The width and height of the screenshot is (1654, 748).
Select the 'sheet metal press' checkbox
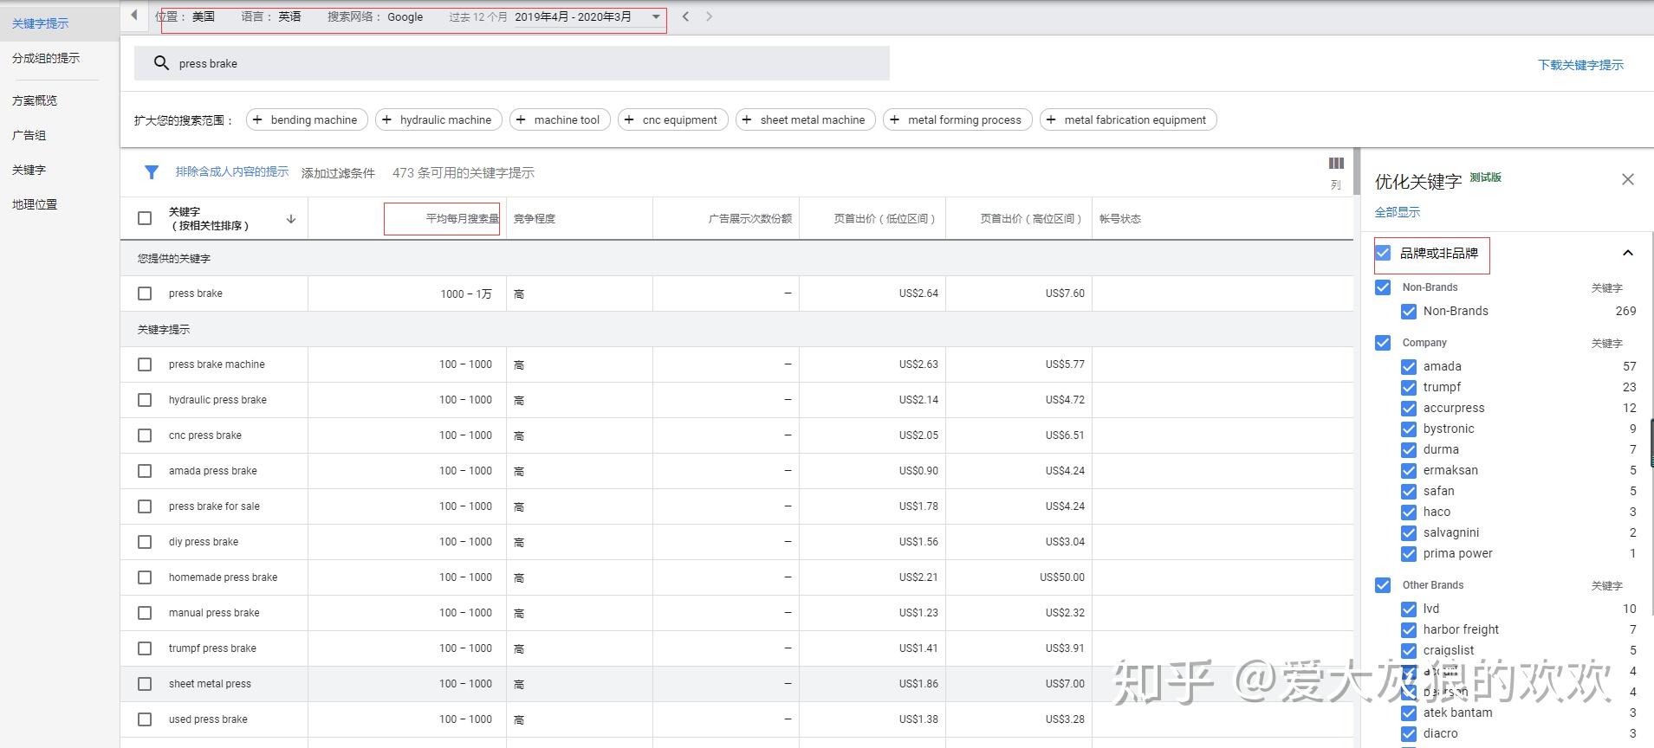click(145, 684)
